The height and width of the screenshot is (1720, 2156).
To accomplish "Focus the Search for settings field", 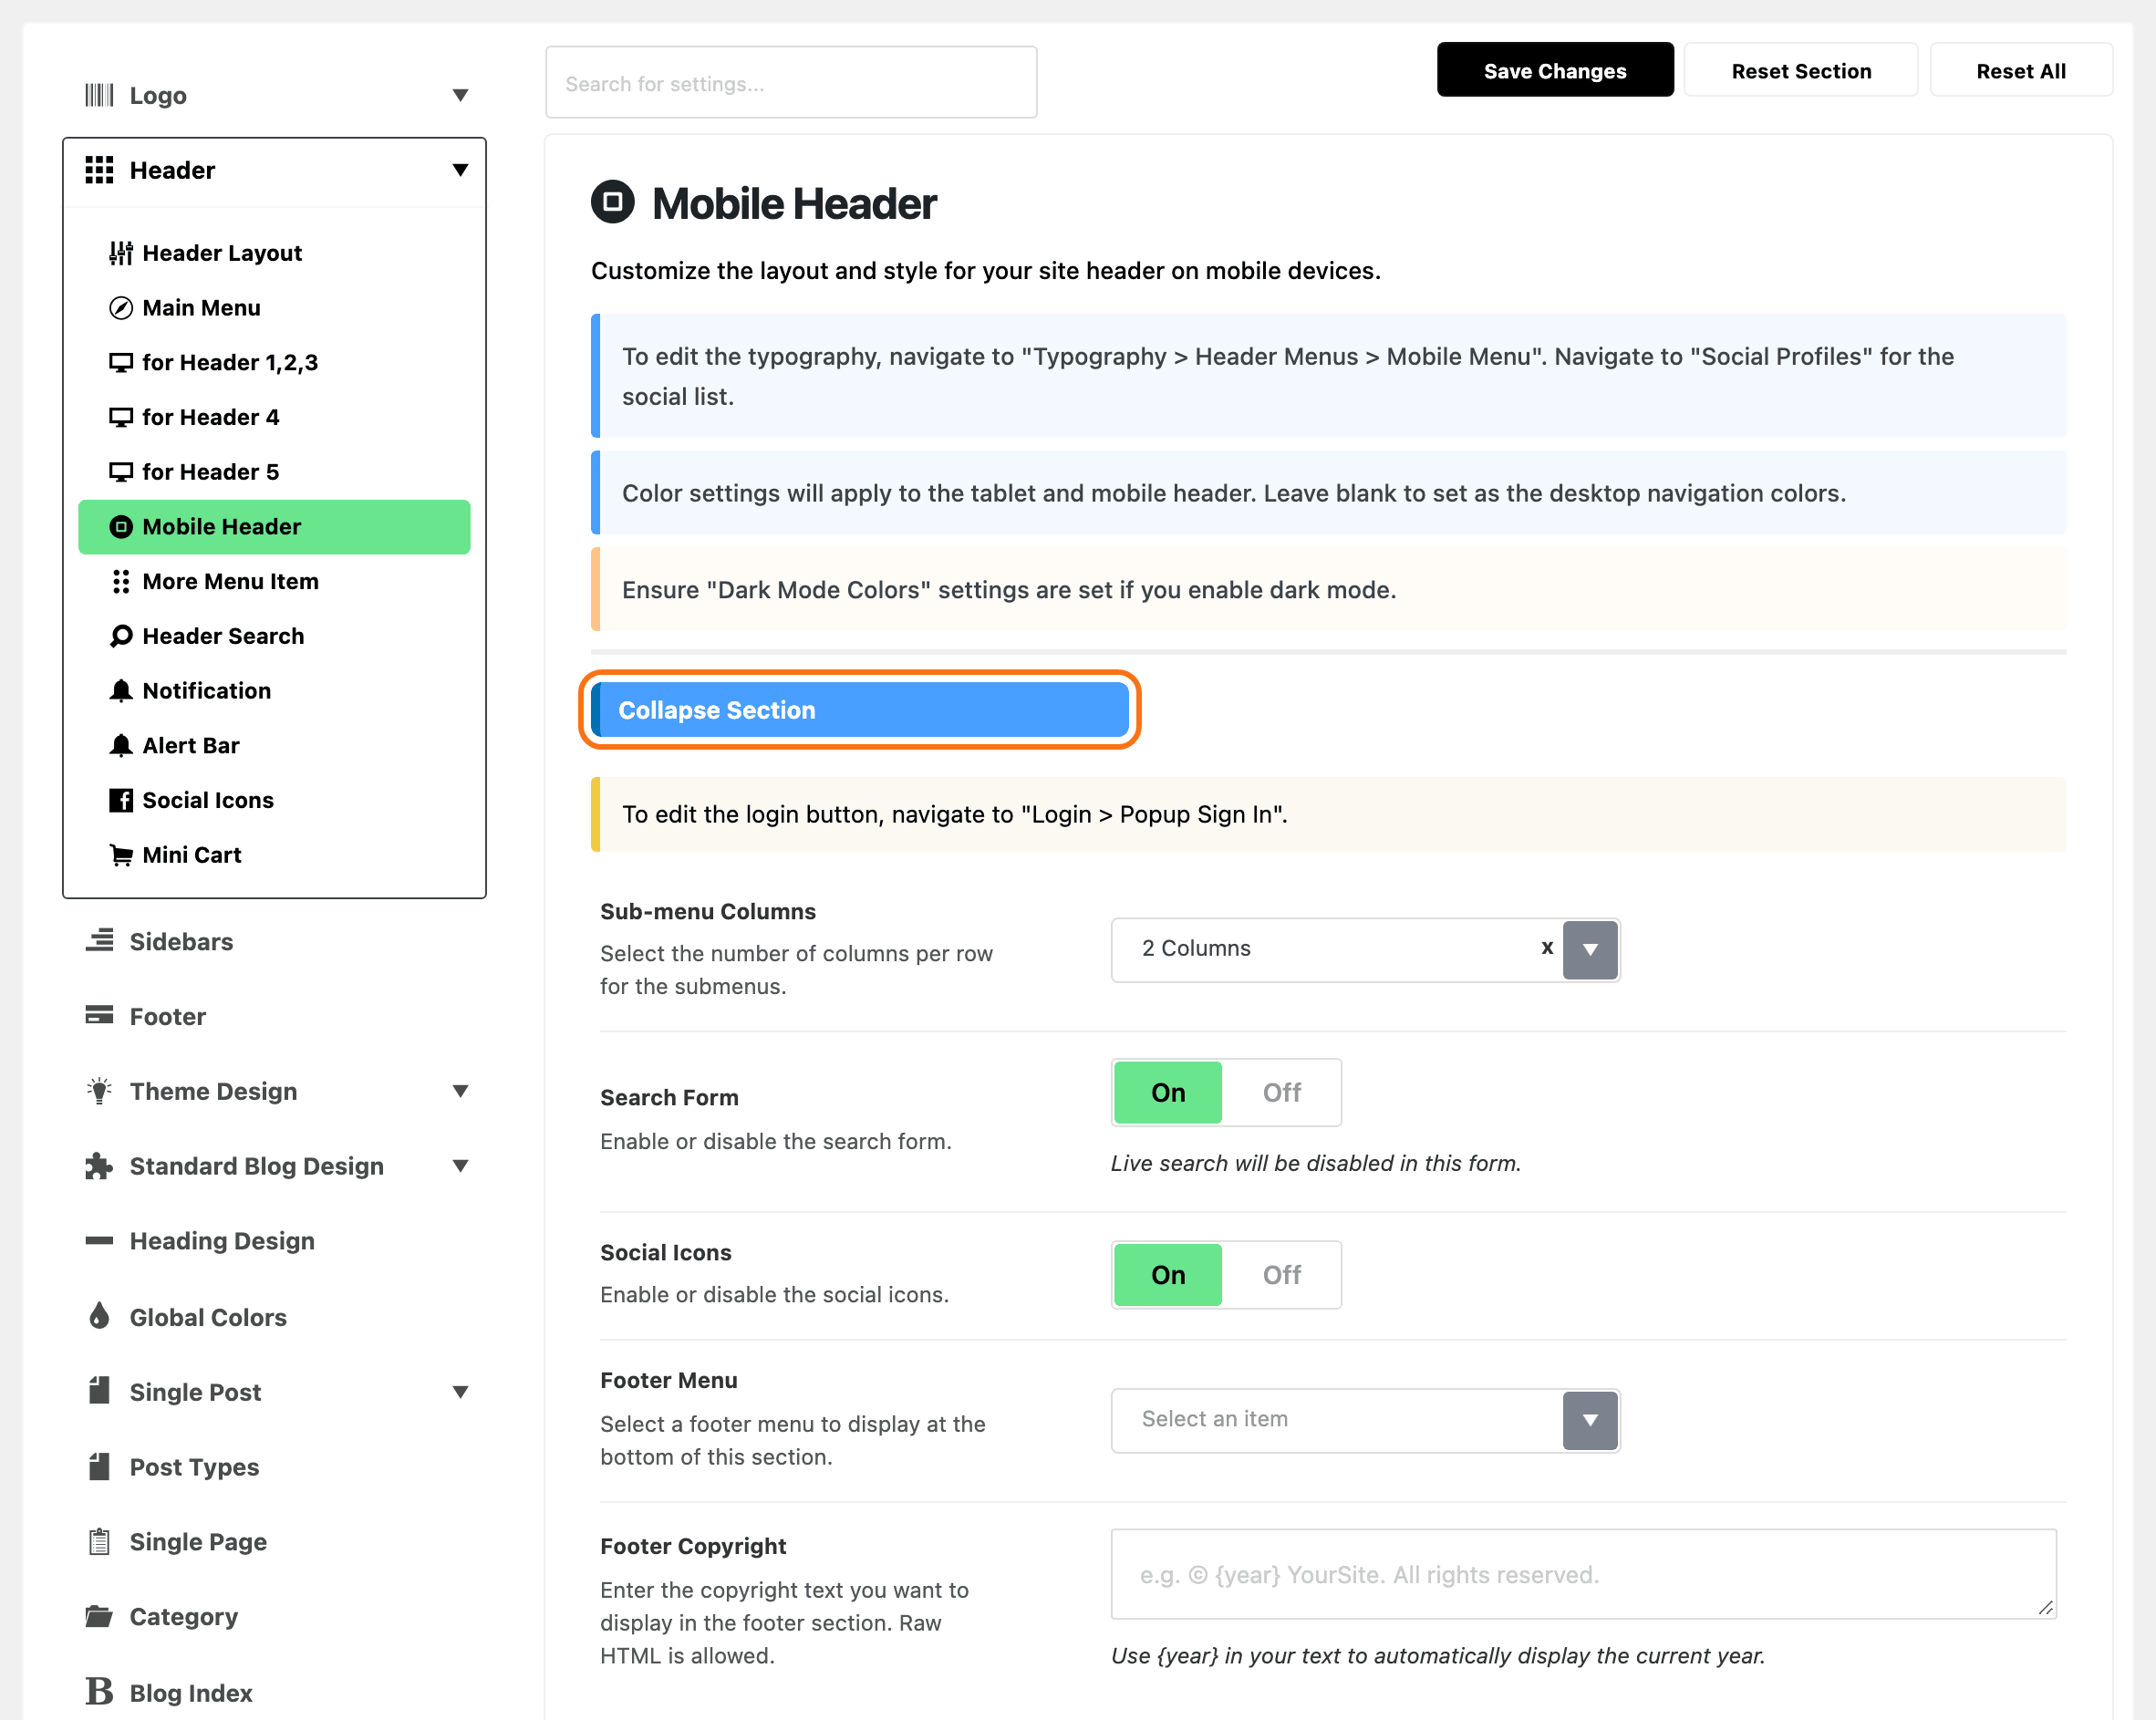I will [x=791, y=83].
